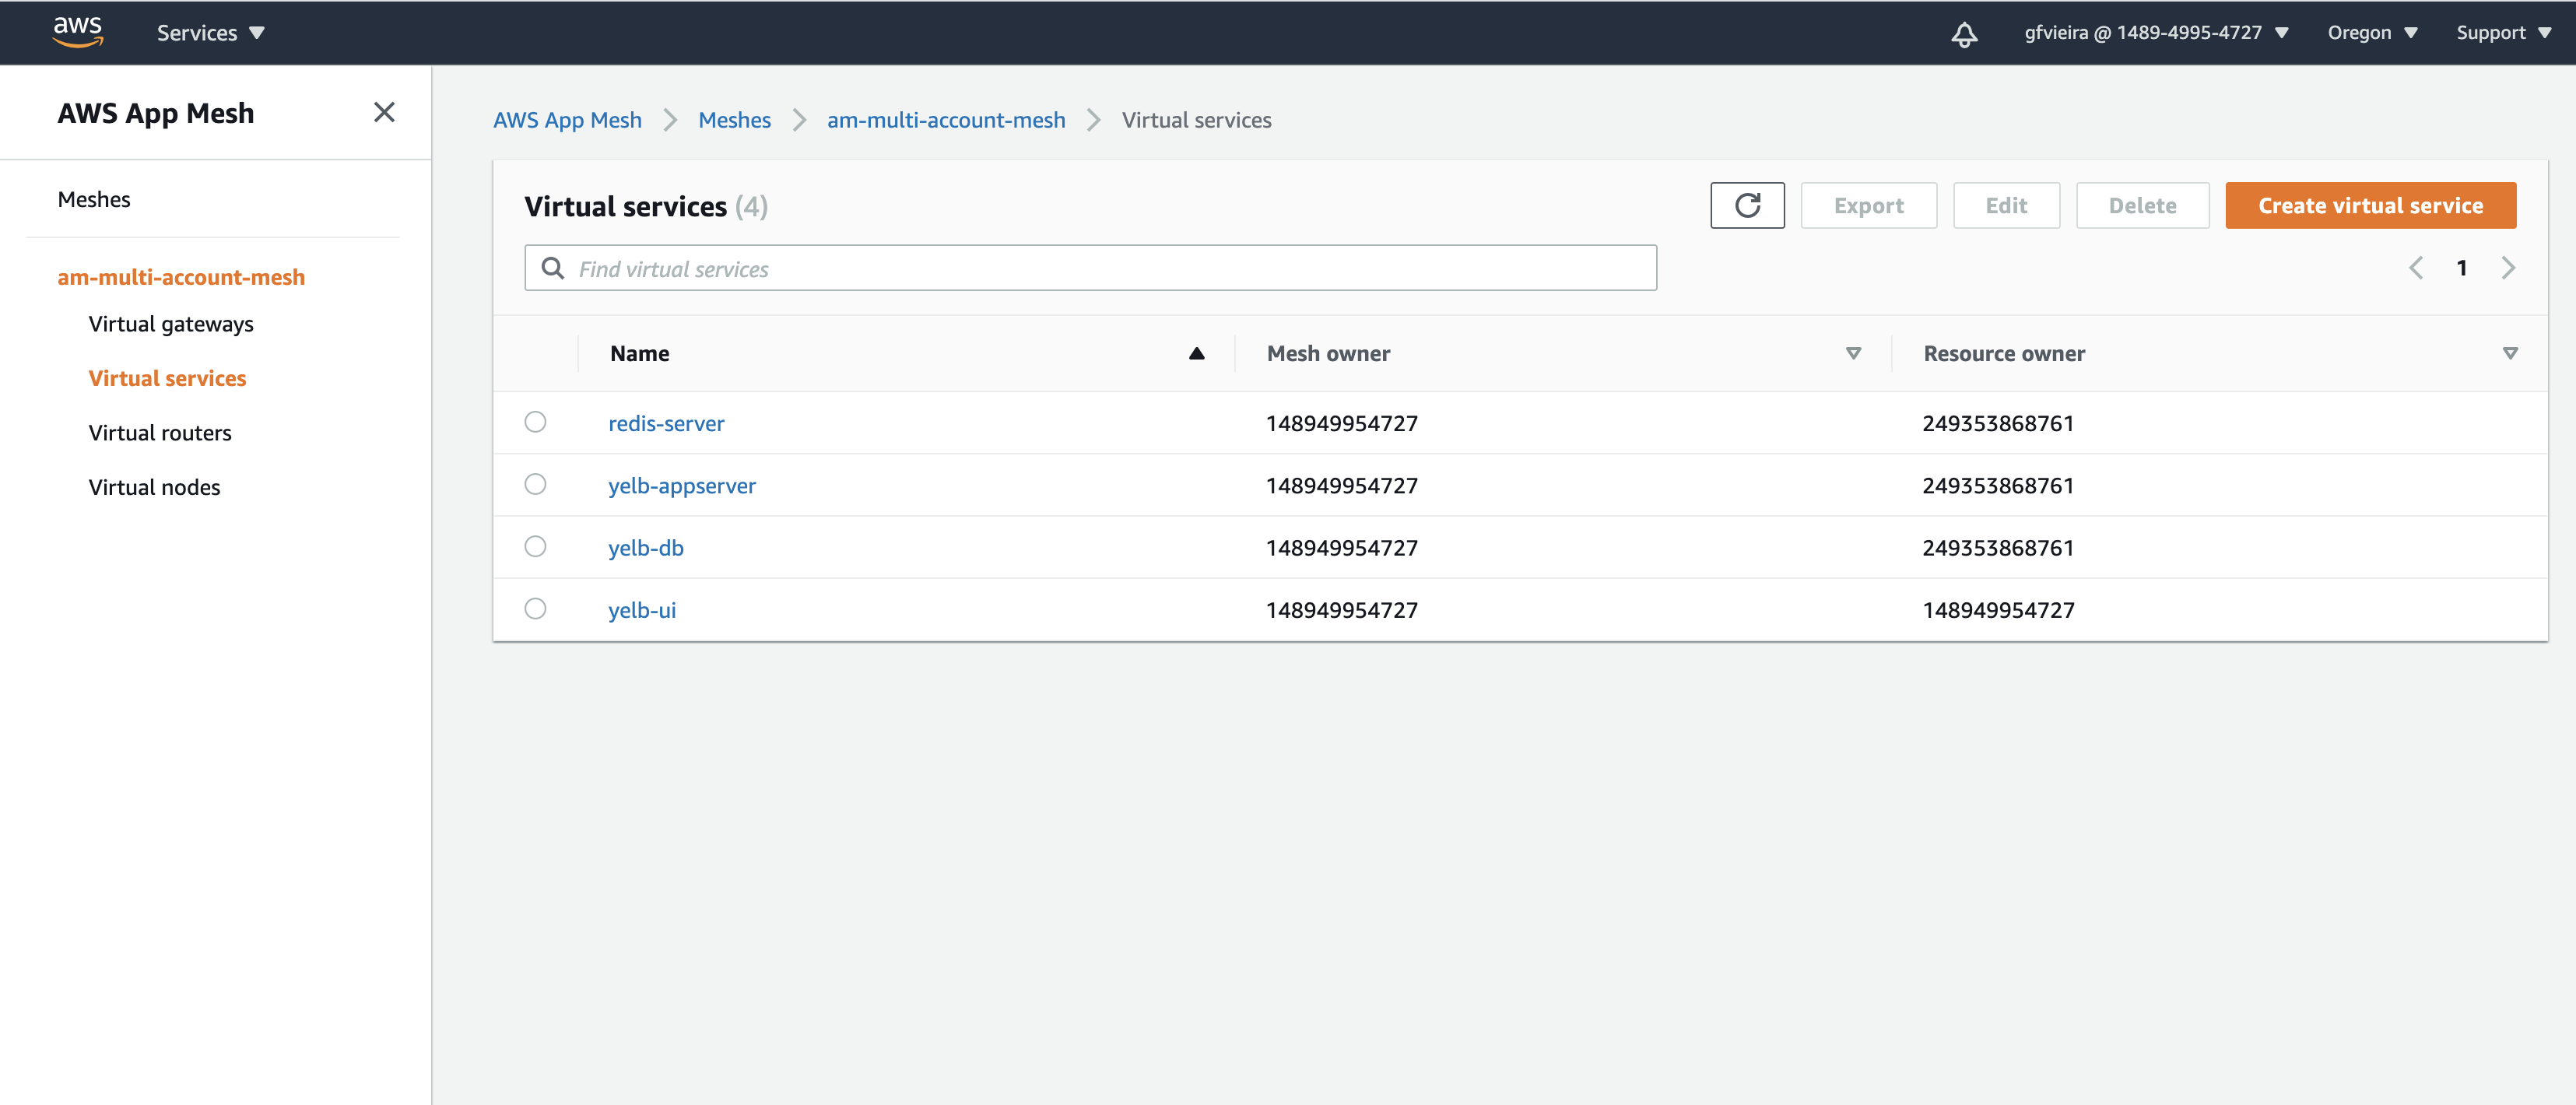This screenshot has width=2576, height=1105.
Task: Go to previous page of results
Action: point(2415,268)
